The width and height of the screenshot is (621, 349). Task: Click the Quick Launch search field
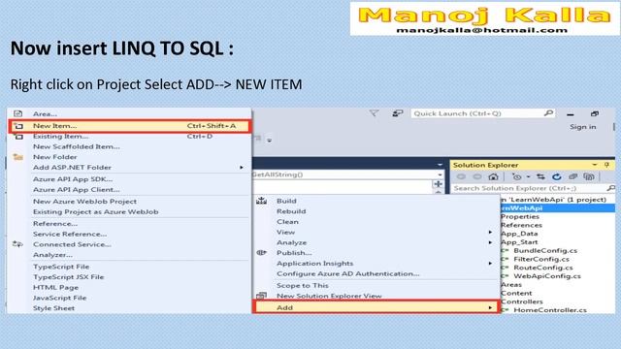click(482, 113)
